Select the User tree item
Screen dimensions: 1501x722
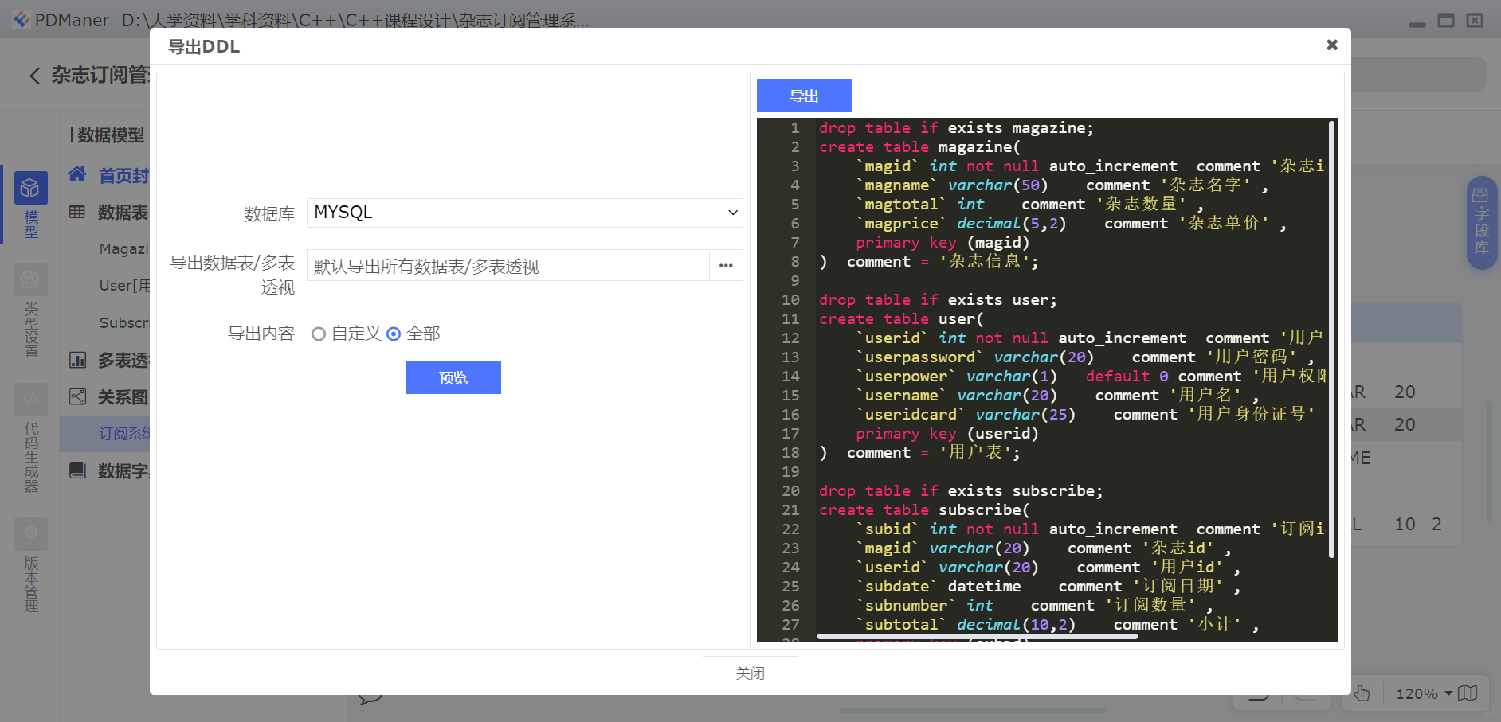pyautogui.click(x=123, y=286)
